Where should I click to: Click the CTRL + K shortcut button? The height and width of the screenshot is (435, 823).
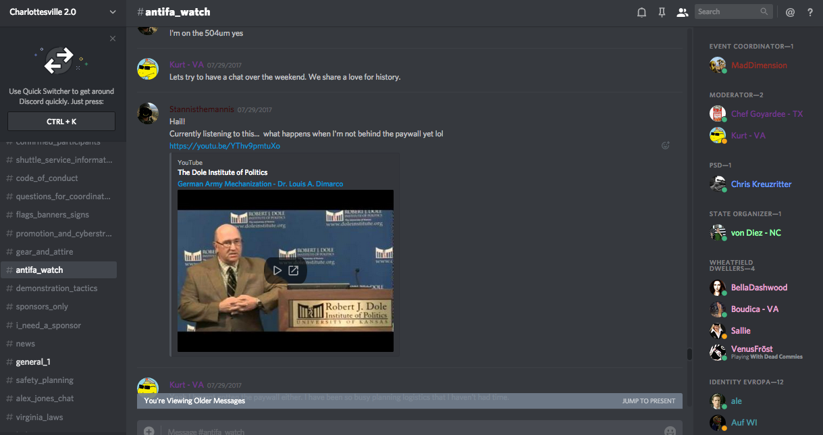click(x=61, y=122)
